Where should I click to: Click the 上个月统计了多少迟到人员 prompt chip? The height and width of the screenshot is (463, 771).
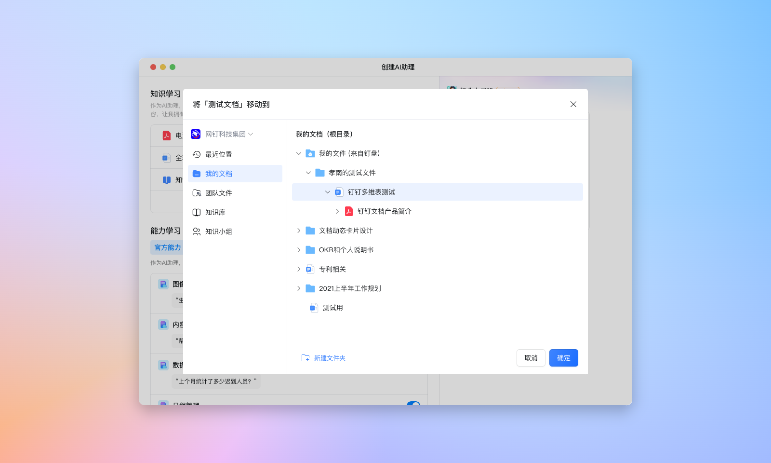click(x=216, y=381)
